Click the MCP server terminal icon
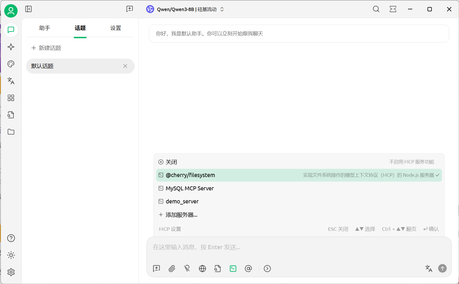 point(233,268)
